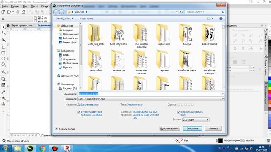Click the Home icon of welcome screen tab

tap(8, 25)
